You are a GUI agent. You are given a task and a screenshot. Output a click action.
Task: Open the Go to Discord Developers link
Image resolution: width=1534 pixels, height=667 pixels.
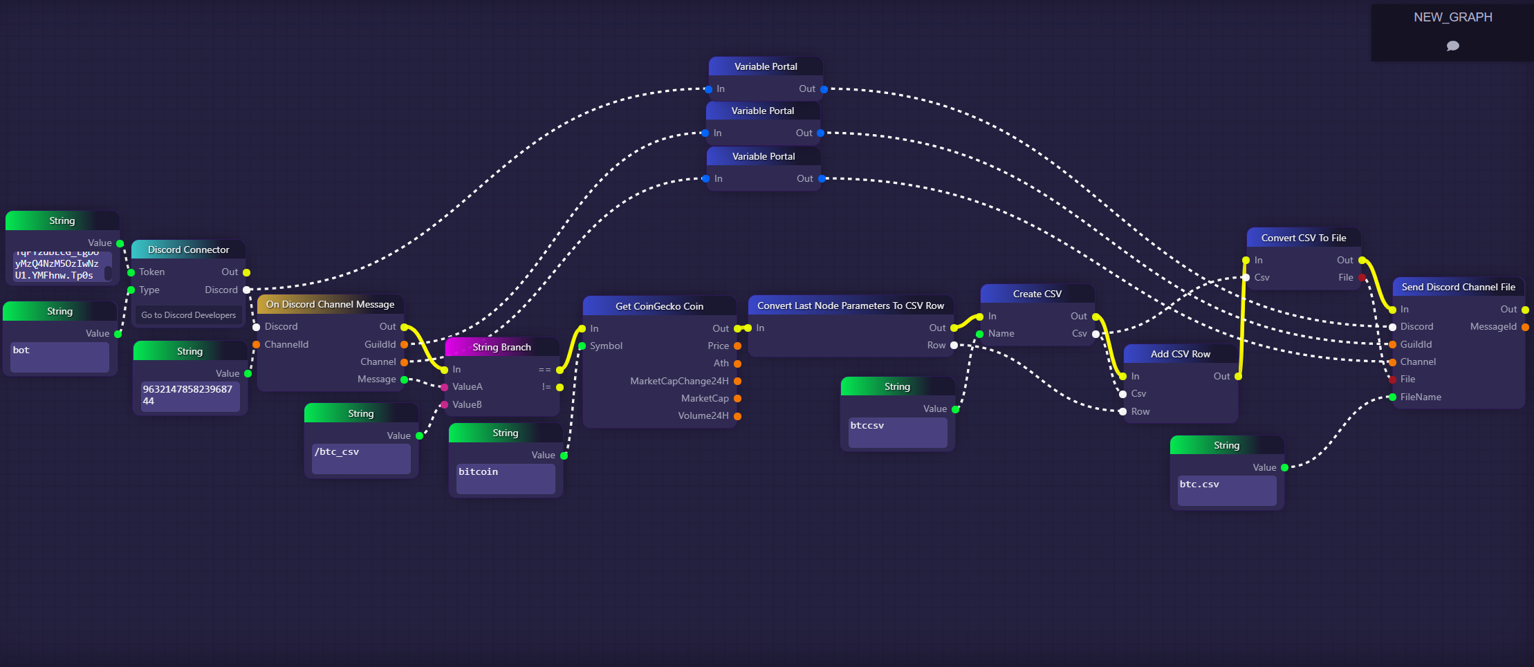188,315
